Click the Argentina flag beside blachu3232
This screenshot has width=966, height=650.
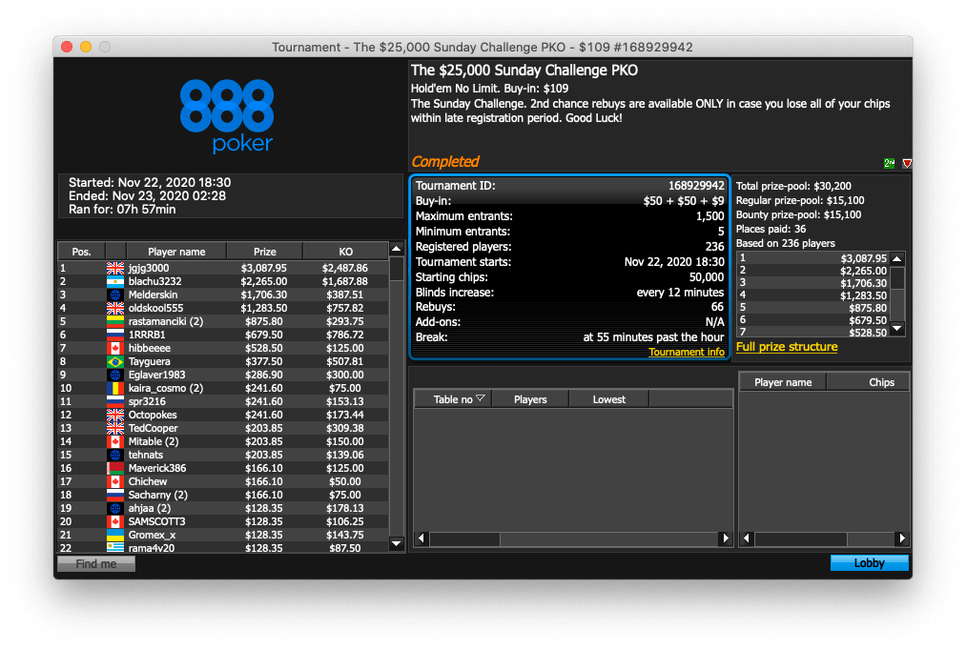pyautogui.click(x=115, y=282)
